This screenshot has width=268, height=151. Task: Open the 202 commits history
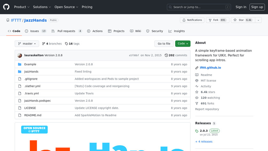coord(176,55)
